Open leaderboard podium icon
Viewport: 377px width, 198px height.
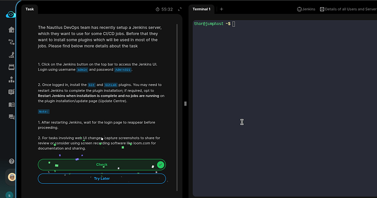(11, 79)
